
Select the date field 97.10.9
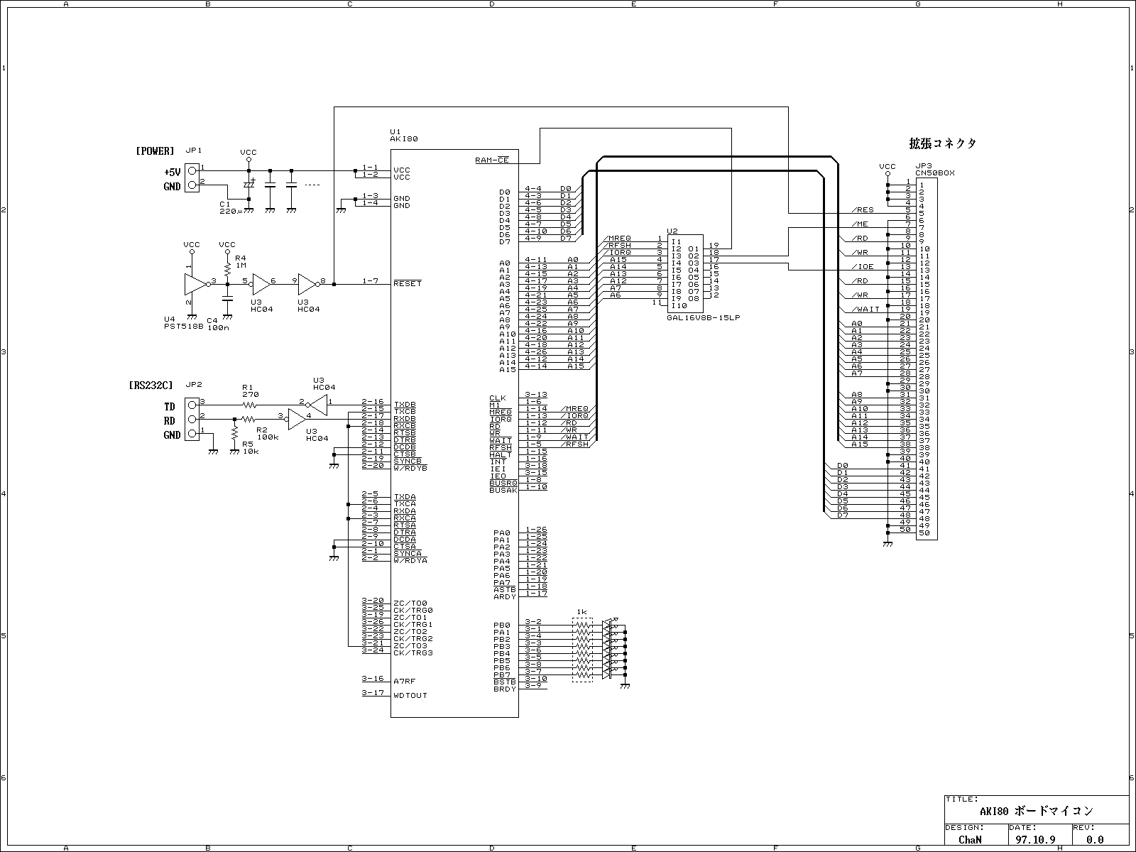(x=1036, y=839)
